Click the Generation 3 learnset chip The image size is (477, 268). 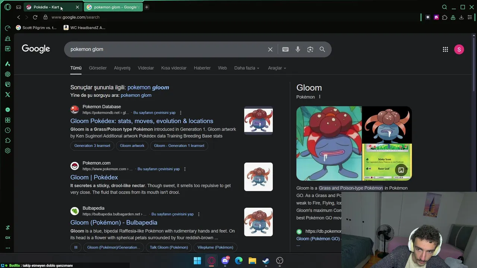tap(92, 146)
